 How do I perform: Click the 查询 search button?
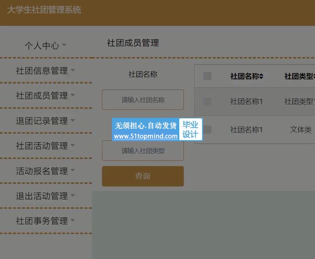pos(143,176)
